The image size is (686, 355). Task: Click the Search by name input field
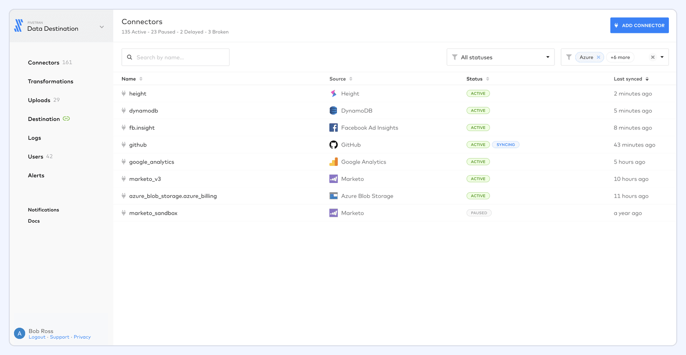click(x=175, y=57)
